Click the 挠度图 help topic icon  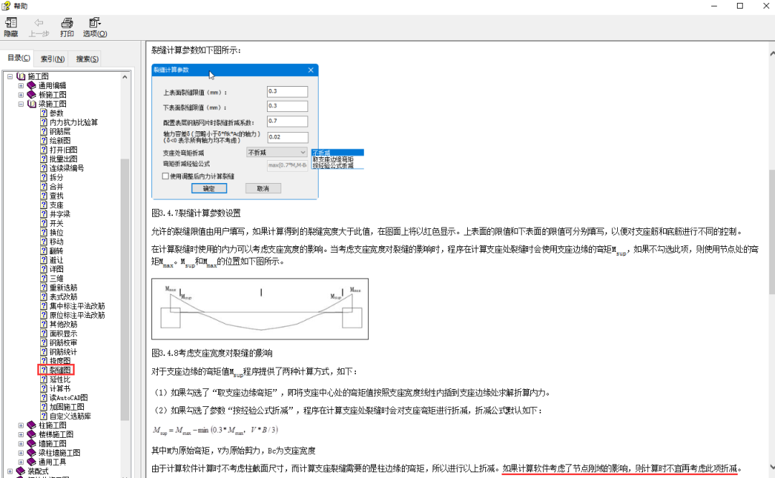coord(42,361)
